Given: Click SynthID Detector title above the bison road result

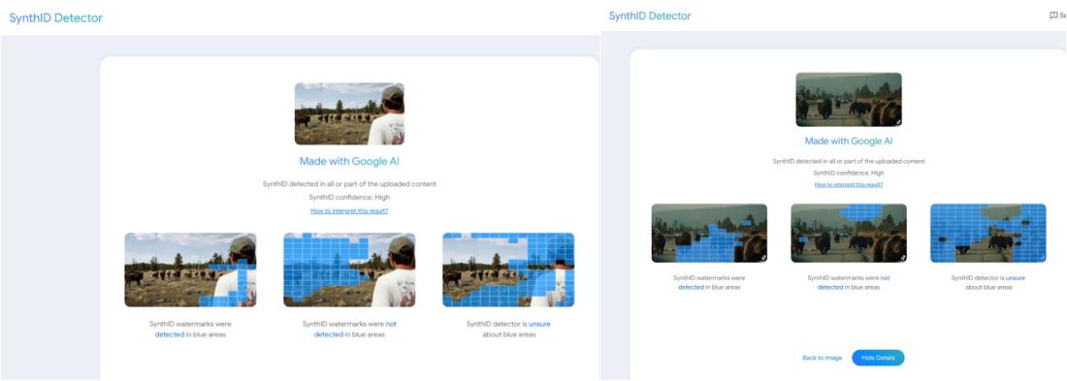Looking at the screenshot, I should (x=650, y=16).
